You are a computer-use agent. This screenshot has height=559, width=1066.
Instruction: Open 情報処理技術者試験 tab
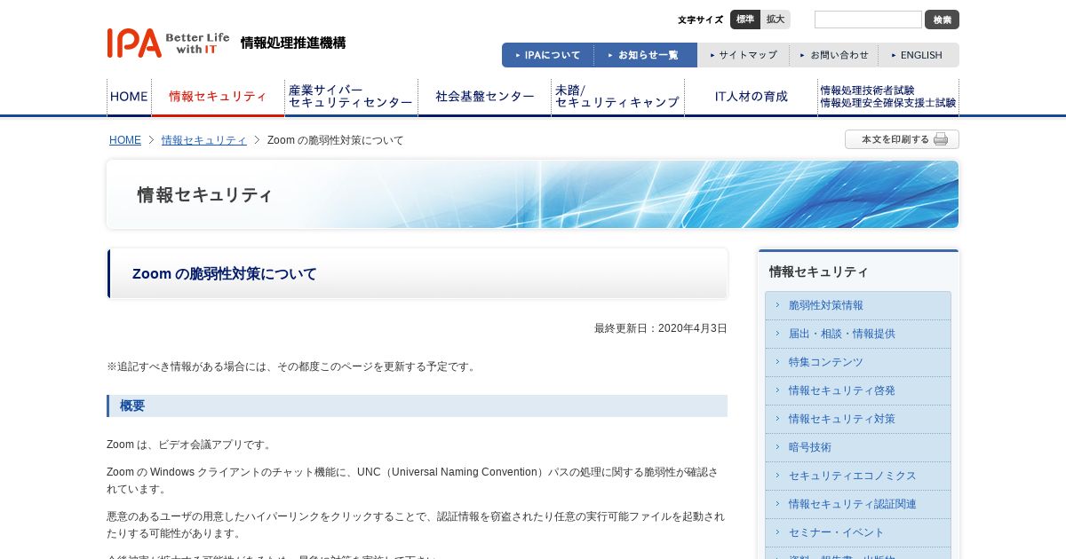tap(888, 97)
